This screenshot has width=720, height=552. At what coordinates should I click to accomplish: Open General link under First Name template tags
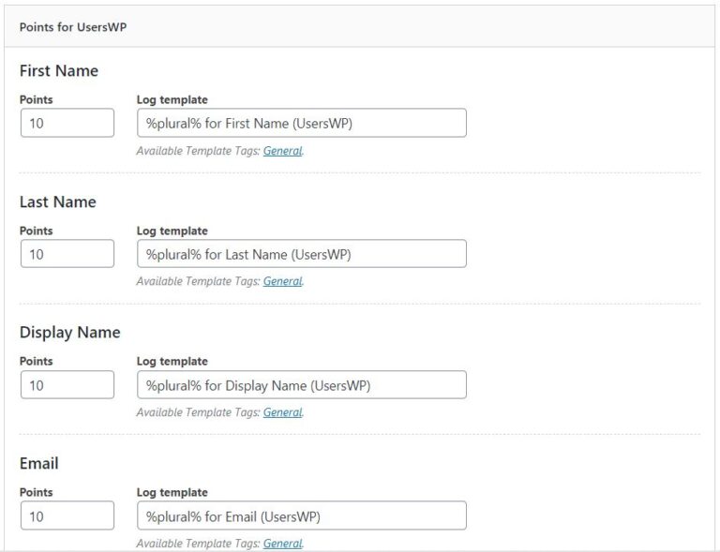283,151
